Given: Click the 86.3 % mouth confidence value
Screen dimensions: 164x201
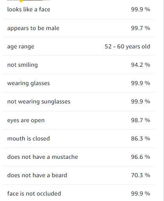Looking at the screenshot, I should click(x=141, y=139).
